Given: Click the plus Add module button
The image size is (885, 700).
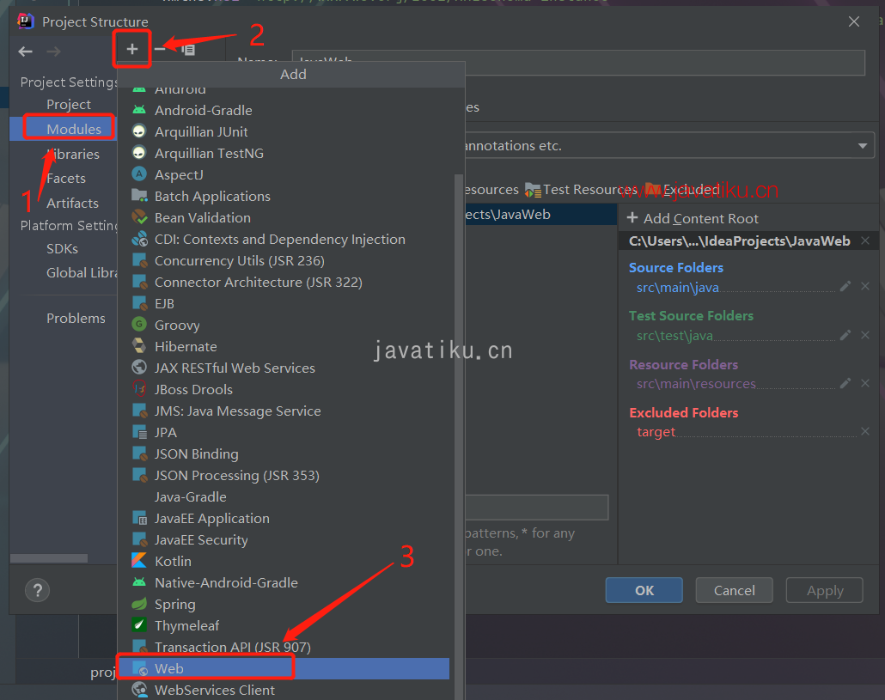Looking at the screenshot, I should (x=132, y=50).
